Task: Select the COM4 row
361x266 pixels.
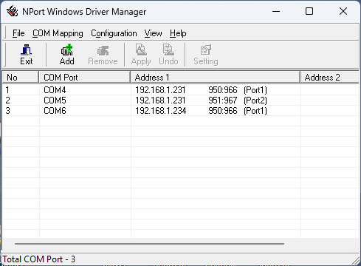Action: click(181, 90)
